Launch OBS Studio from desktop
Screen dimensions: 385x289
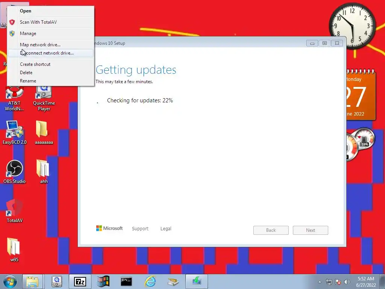tap(15, 172)
